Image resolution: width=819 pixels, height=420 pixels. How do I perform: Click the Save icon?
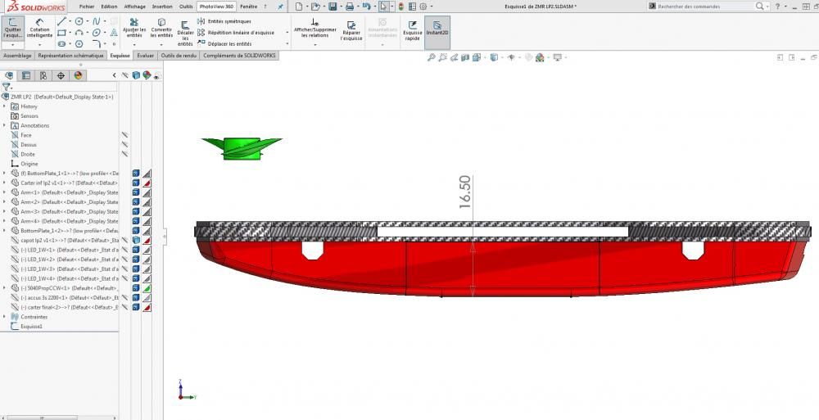coord(333,7)
